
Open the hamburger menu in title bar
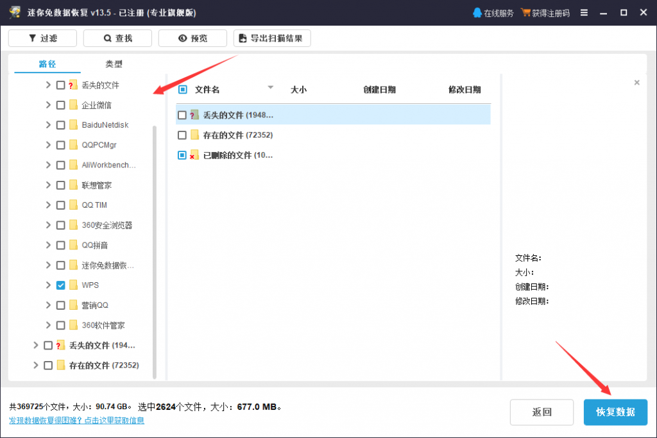coord(584,13)
